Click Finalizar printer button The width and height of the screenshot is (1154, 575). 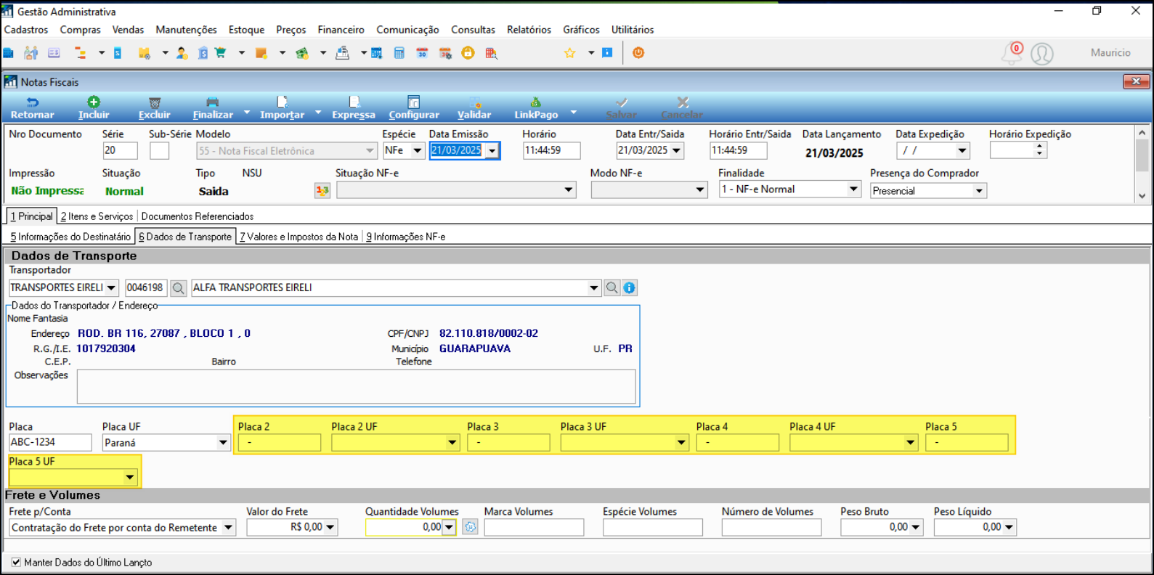coord(213,108)
